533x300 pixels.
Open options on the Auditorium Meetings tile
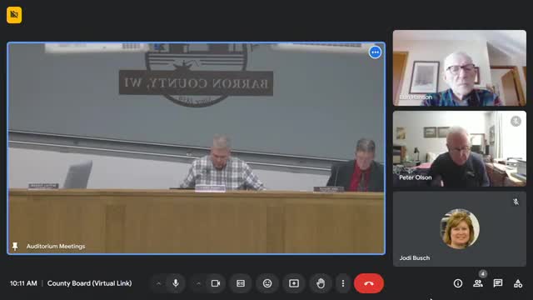(375, 52)
